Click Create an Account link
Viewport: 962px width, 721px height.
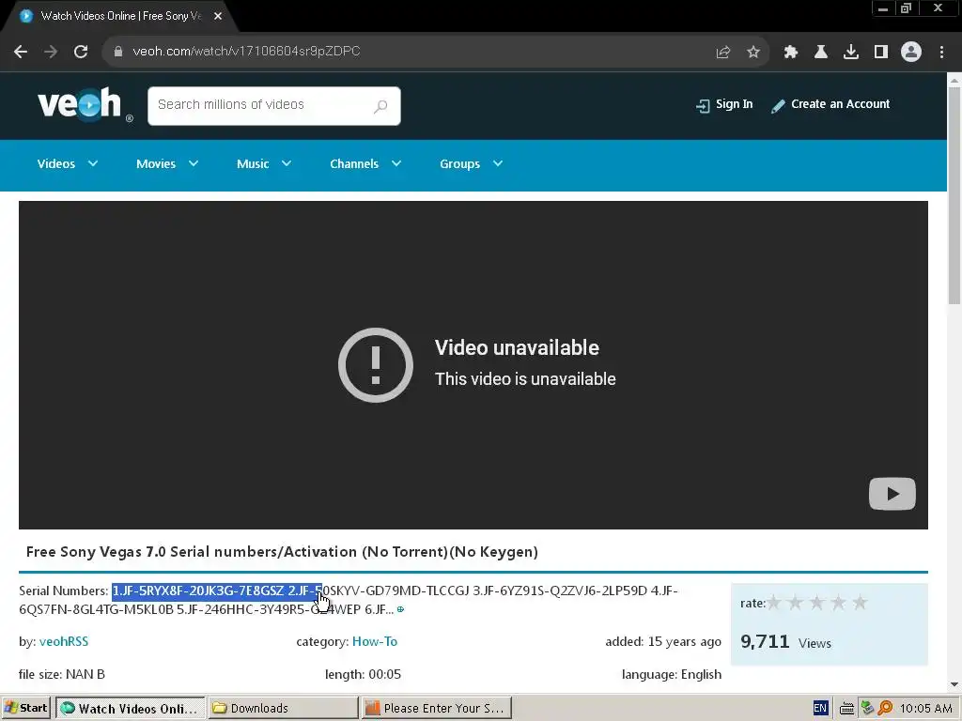coord(830,105)
